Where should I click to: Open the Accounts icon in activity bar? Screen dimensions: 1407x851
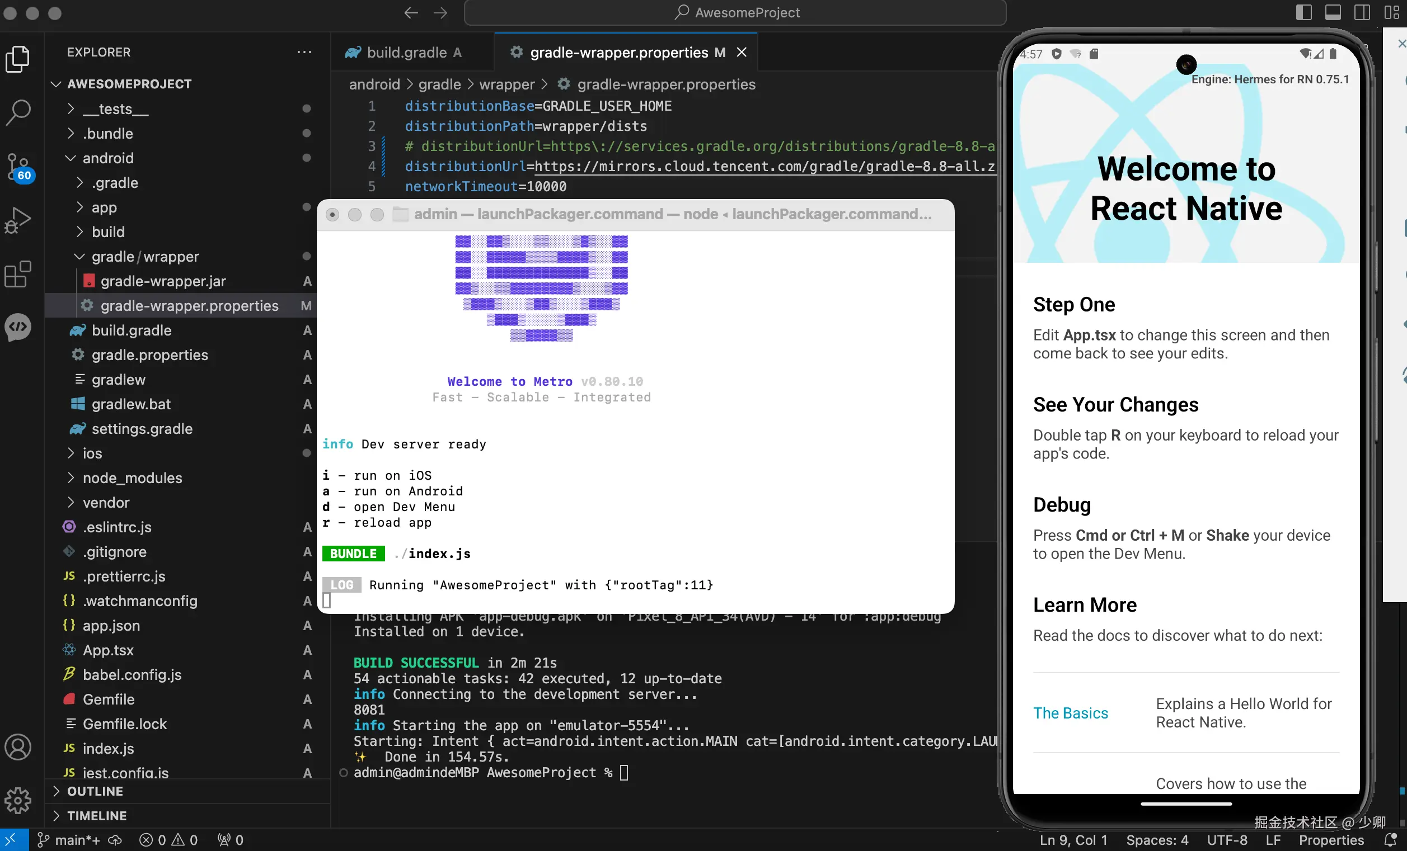[x=18, y=747]
